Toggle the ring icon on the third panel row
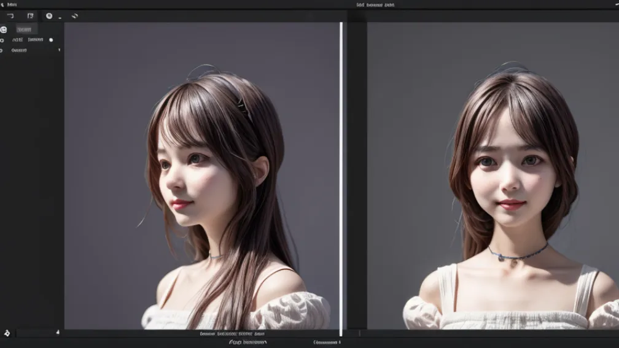The height and width of the screenshot is (348, 619). pyautogui.click(x=1, y=50)
